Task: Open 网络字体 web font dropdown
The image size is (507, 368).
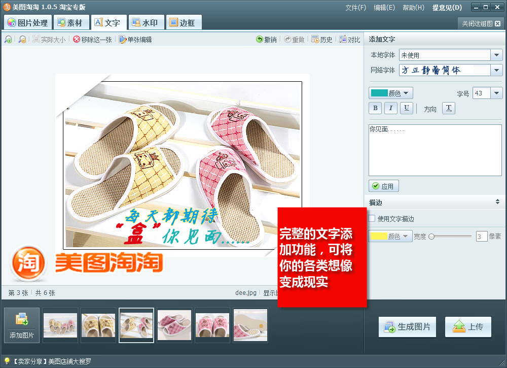Action: [496, 70]
